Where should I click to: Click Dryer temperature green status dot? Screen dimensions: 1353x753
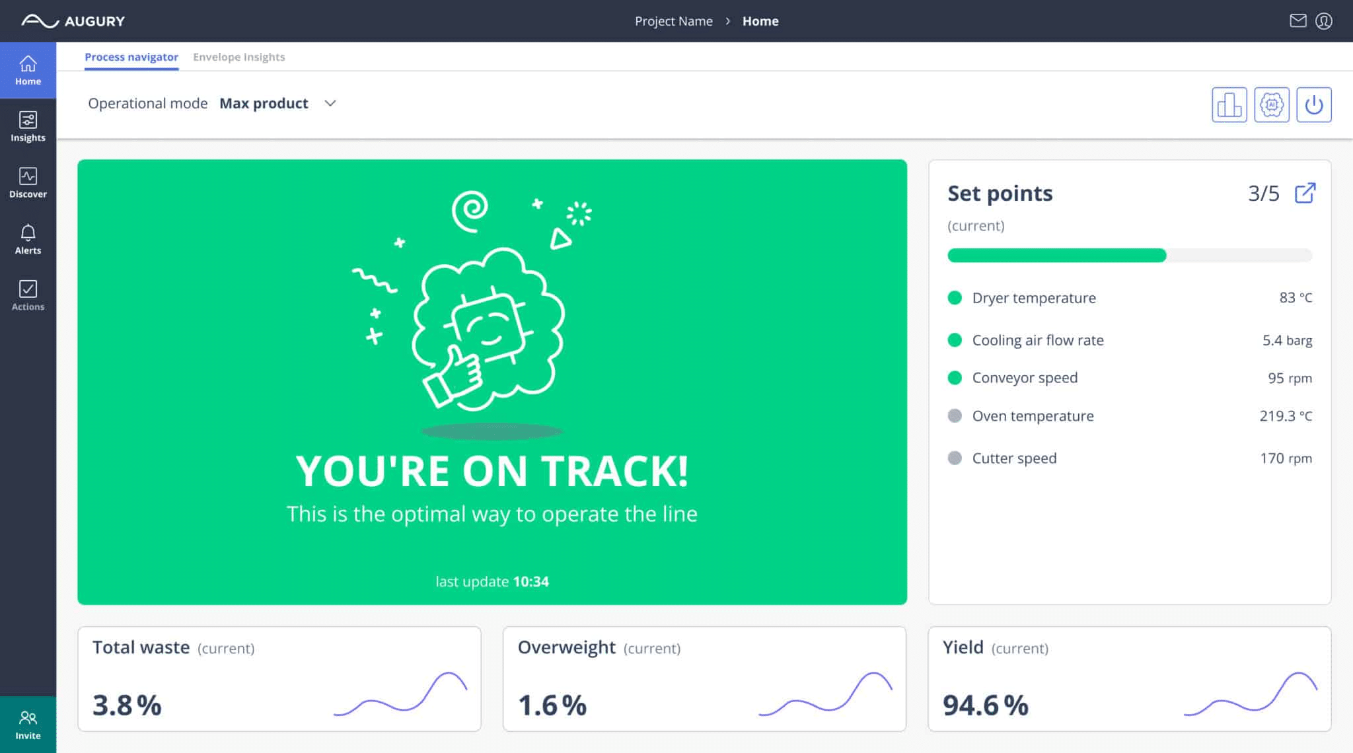955,298
